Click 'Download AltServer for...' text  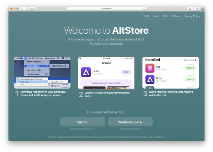click(x=106, y=112)
